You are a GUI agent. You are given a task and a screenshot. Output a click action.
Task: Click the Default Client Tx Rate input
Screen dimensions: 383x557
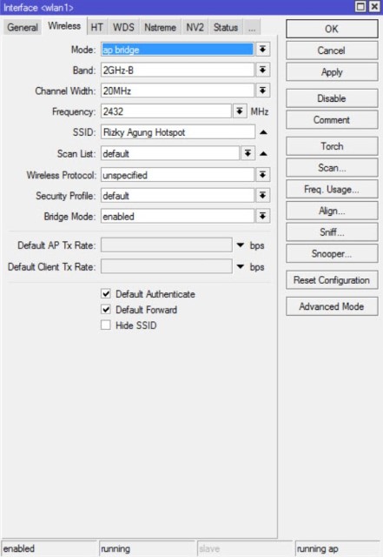(167, 266)
